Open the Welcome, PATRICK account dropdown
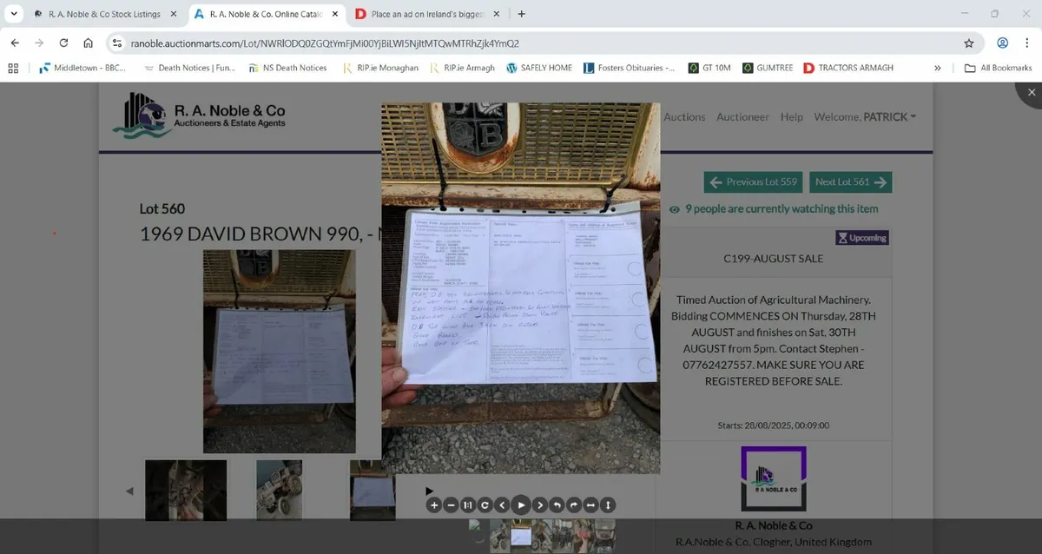Screen dimensions: 1042x554 pos(865,116)
